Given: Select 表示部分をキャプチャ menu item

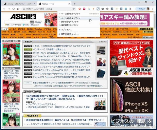Looking at the screenshot, I should [78, 22].
